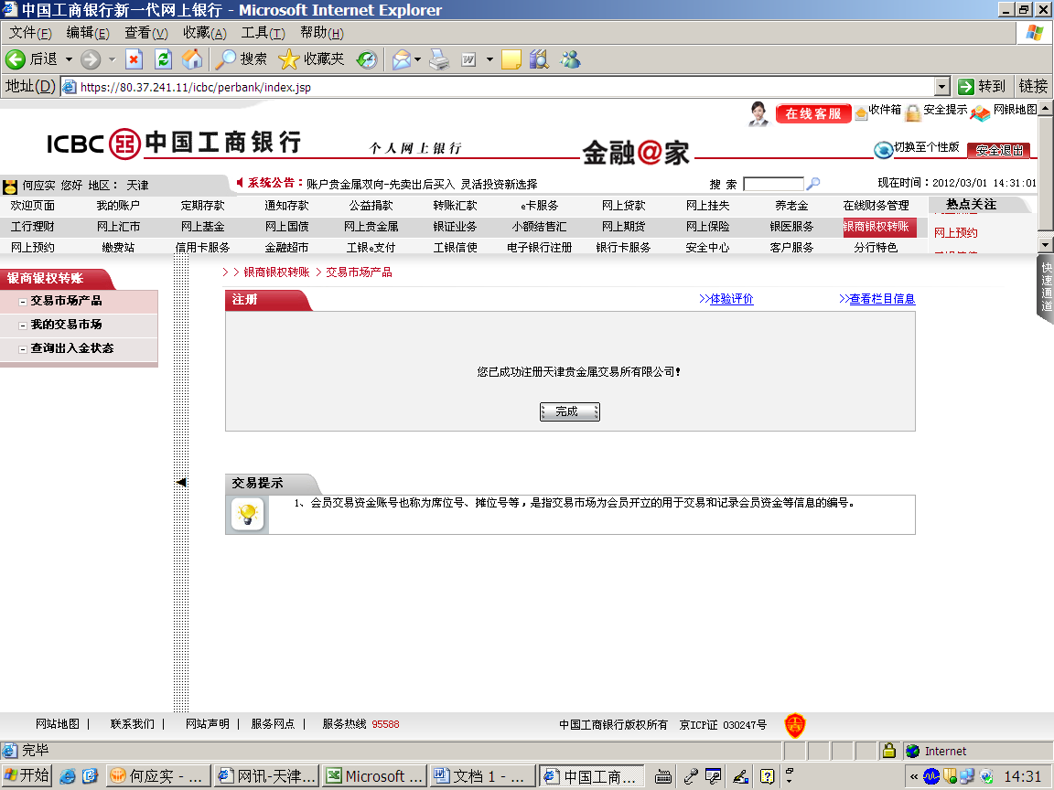Viewport: 1054px width, 790px height.
Task: Collapse sidebar with black arrow handle
Action: [x=181, y=483]
